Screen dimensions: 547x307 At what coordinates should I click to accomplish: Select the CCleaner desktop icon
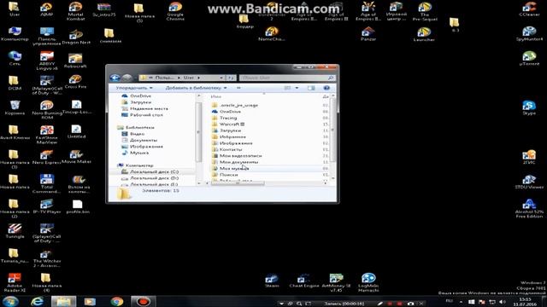pos(529,9)
